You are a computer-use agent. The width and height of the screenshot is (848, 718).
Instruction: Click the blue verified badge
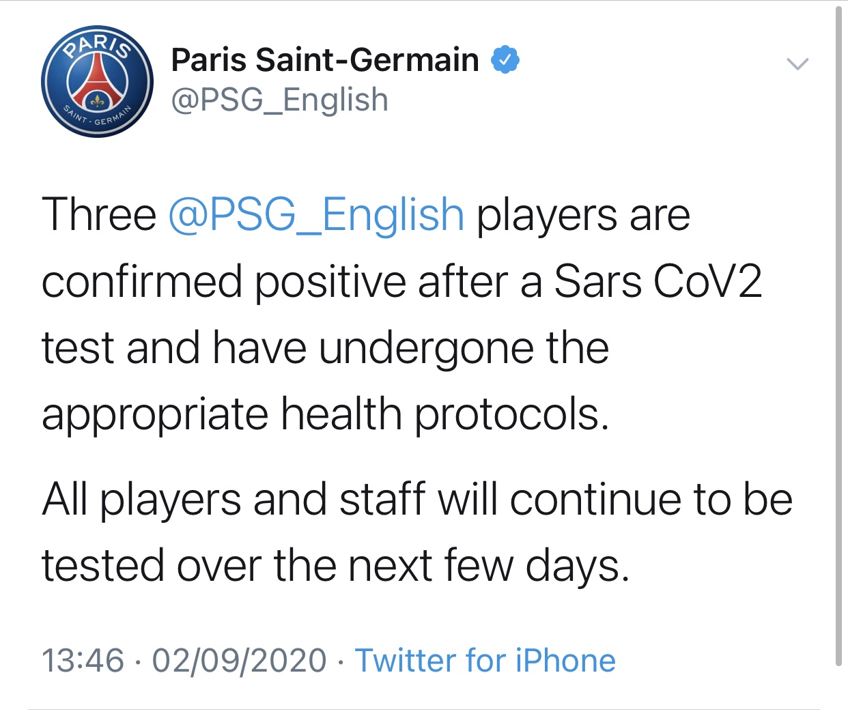click(505, 60)
